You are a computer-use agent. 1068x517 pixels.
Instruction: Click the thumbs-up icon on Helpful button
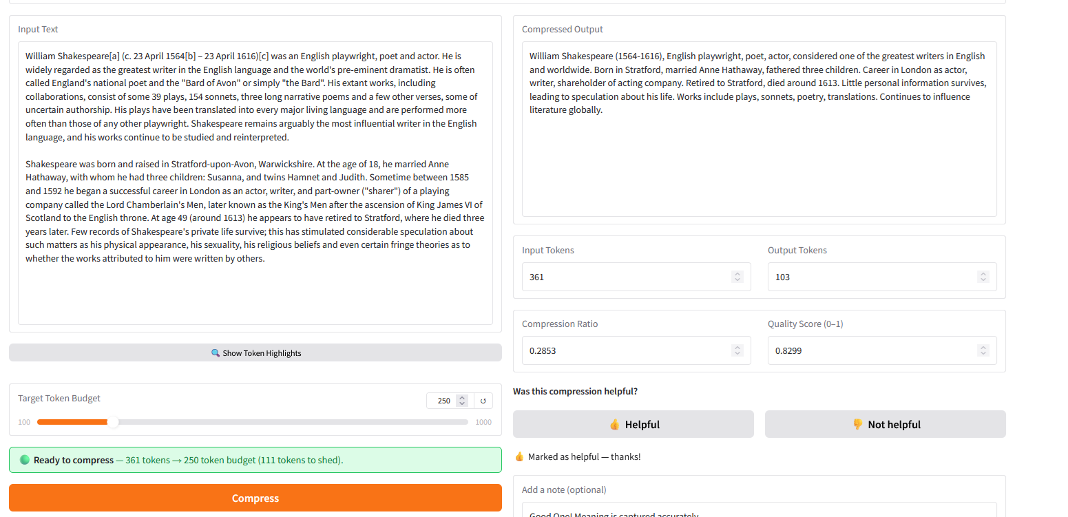(615, 425)
